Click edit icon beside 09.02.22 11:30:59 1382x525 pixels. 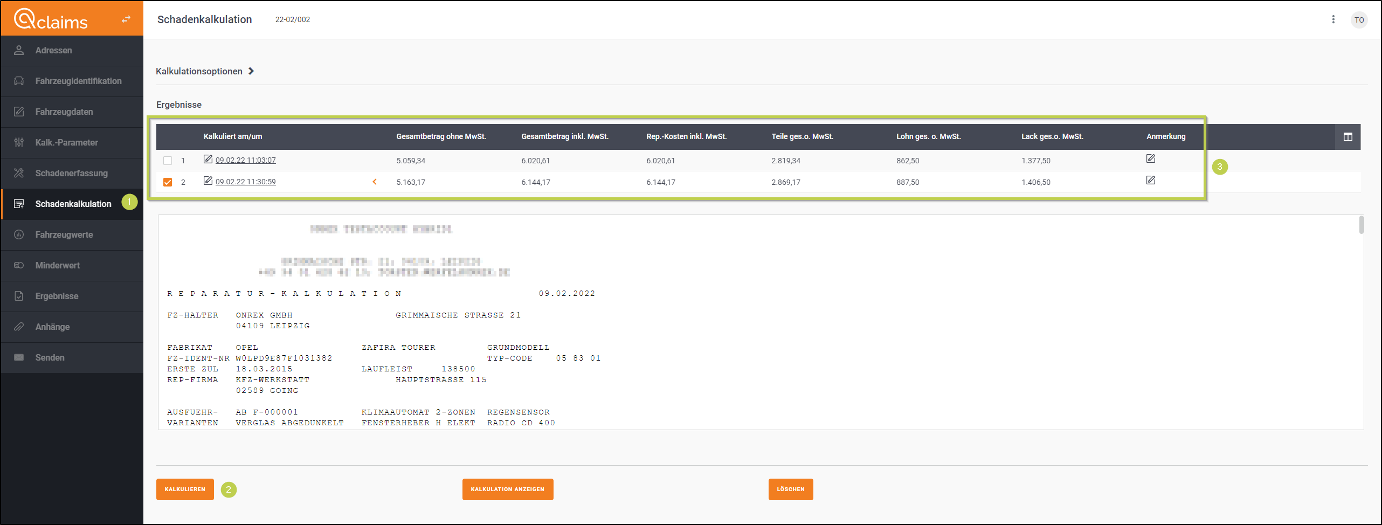click(208, 181)
